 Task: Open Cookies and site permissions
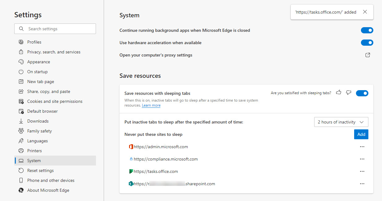tap(55, 101)
